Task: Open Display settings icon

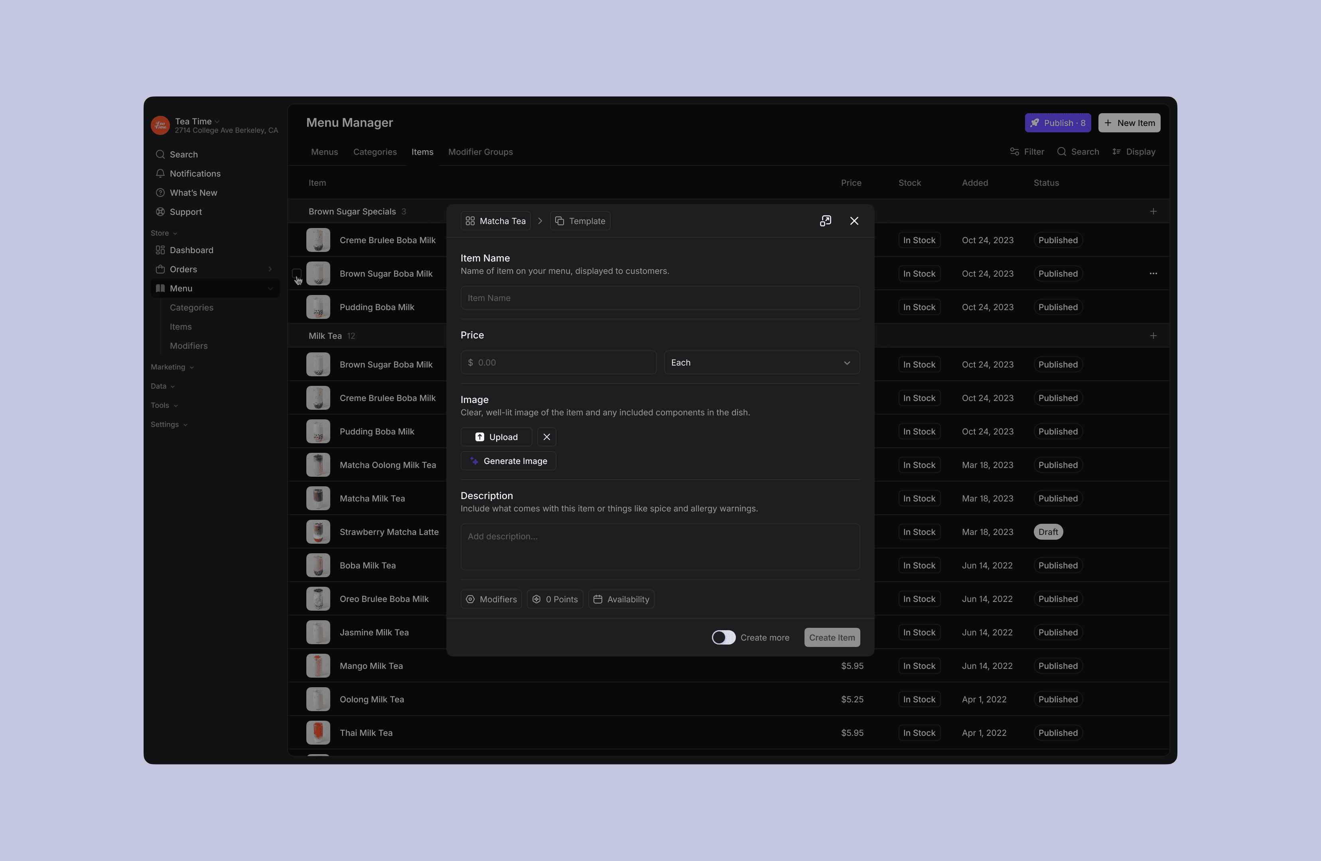Action: (x=1116, y=152)
